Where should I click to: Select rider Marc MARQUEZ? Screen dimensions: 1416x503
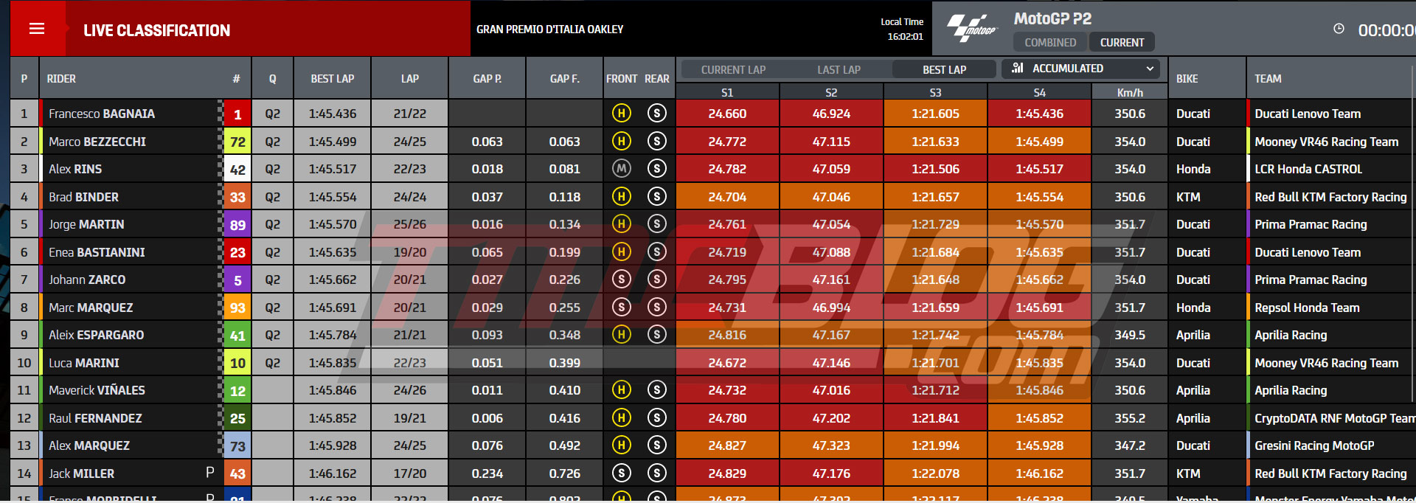91,308
